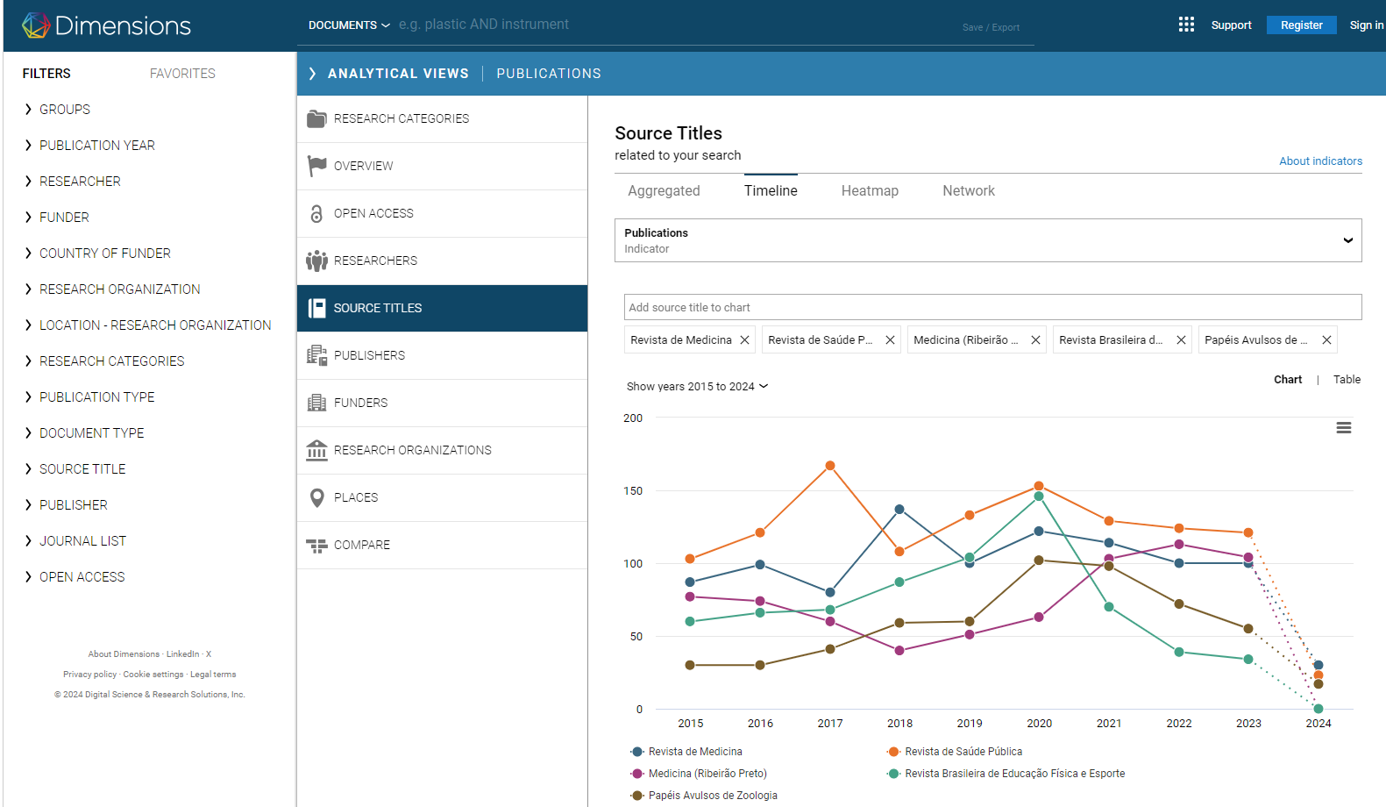Open the Filters tab
The height and width of the screenshot is (807, 1386).
pyautogui.click(x=46, y=74)
